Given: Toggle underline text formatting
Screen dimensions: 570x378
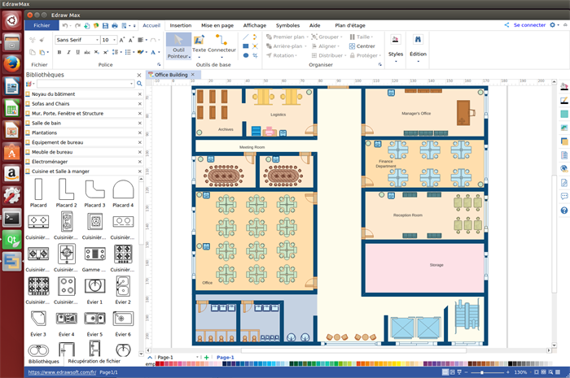Looking at the screenshot, I should click(79, 52).
